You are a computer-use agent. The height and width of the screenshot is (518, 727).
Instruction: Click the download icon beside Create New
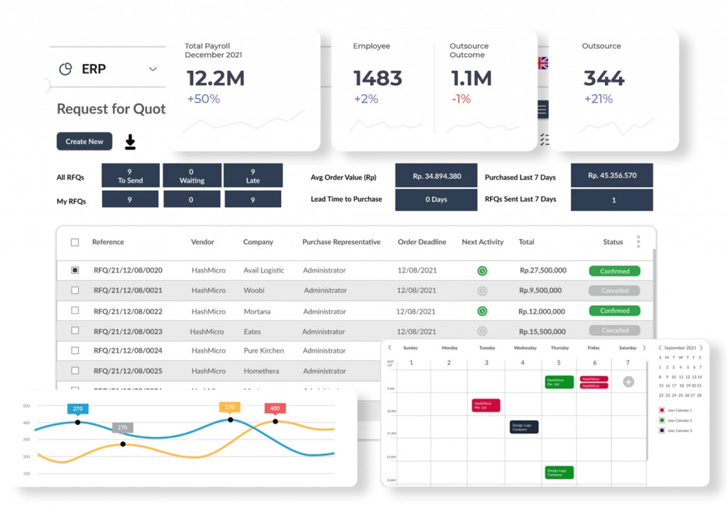pos(130,142)
